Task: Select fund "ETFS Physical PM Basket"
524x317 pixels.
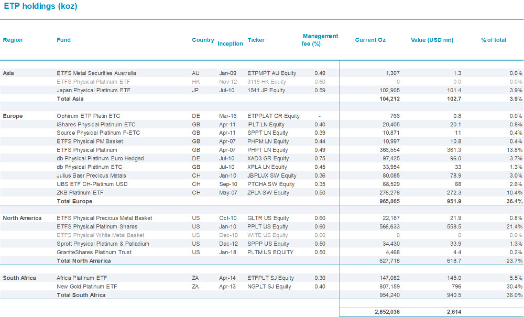Action: [90, 141]
